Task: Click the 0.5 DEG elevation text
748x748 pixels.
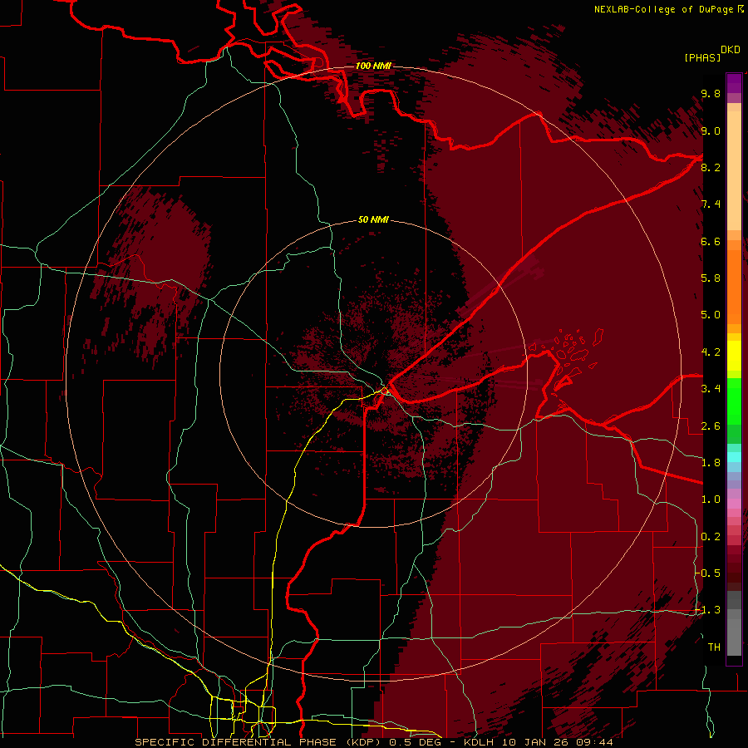Action: tap(414, 742)
